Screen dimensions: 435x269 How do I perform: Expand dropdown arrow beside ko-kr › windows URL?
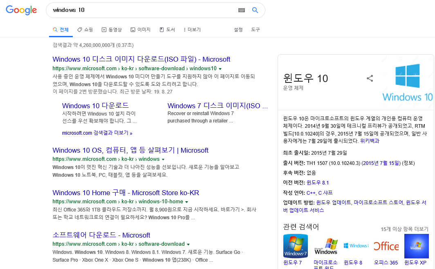(x=163, y=160)
